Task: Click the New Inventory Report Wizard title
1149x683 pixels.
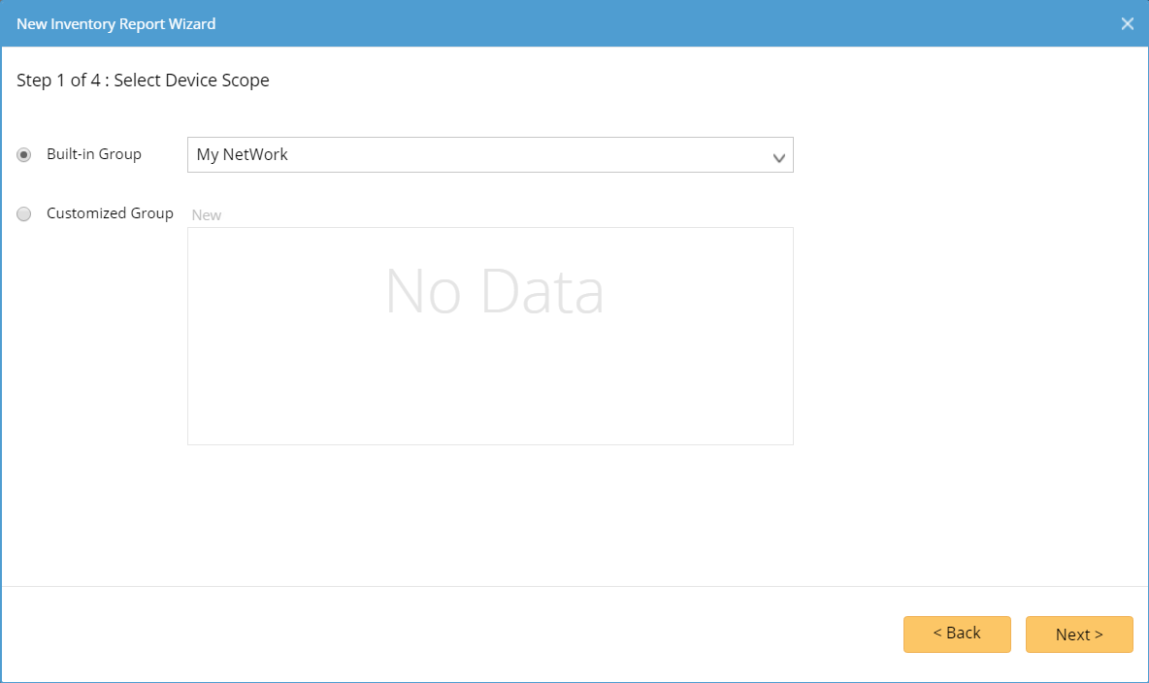Action: point(116,24)
